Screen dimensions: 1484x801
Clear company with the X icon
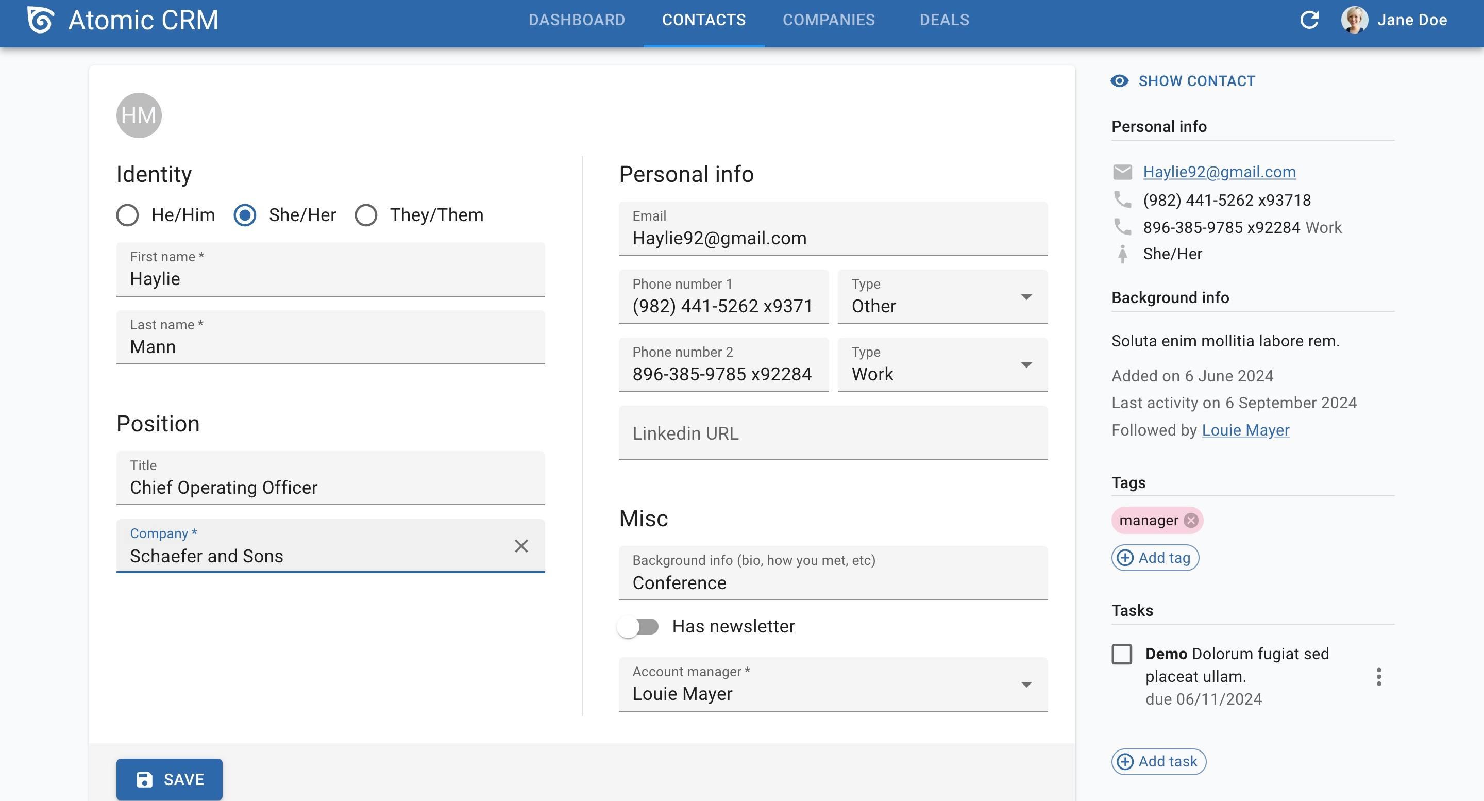pos(521,546)
